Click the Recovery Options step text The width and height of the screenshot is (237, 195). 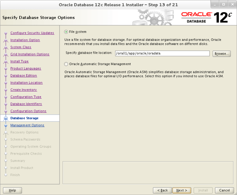[x=24, y=132]
